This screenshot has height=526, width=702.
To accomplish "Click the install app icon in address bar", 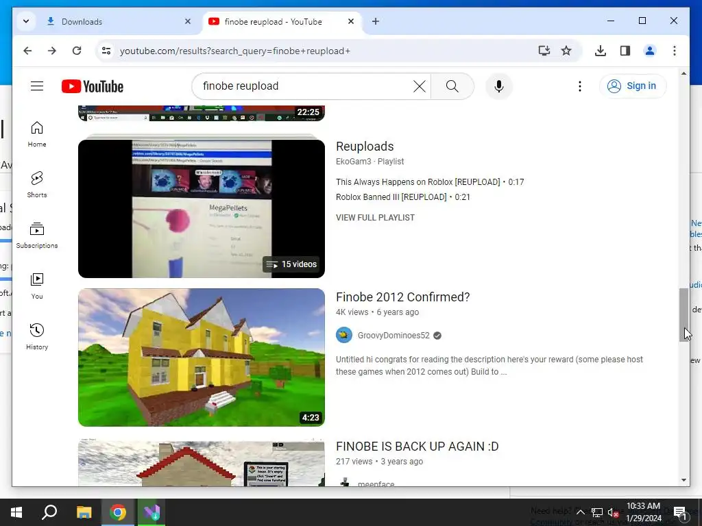I will 544,51.
